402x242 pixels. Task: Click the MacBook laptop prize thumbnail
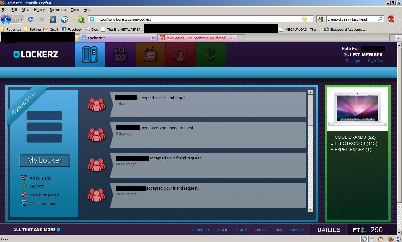358,109
